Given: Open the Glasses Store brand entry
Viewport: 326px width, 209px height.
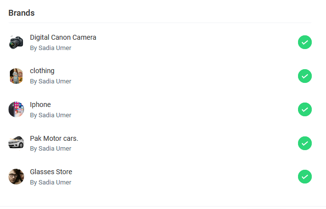Looking at the screenshot, I should (x=51, y=172).
